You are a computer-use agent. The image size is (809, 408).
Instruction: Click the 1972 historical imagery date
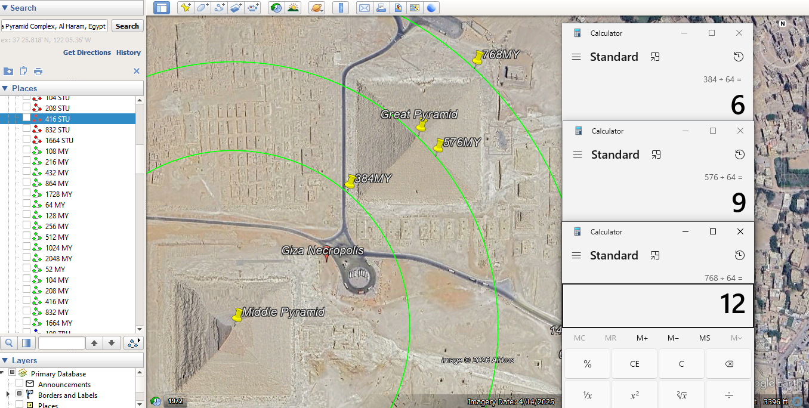[x=175, y=401]
